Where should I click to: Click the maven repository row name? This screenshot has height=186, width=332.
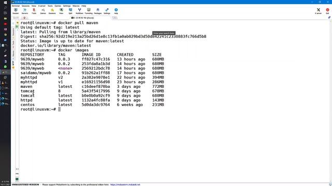26,86
